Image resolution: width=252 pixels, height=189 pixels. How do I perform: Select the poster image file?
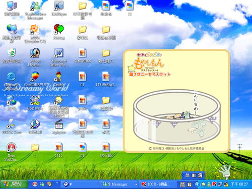(82, 103)
